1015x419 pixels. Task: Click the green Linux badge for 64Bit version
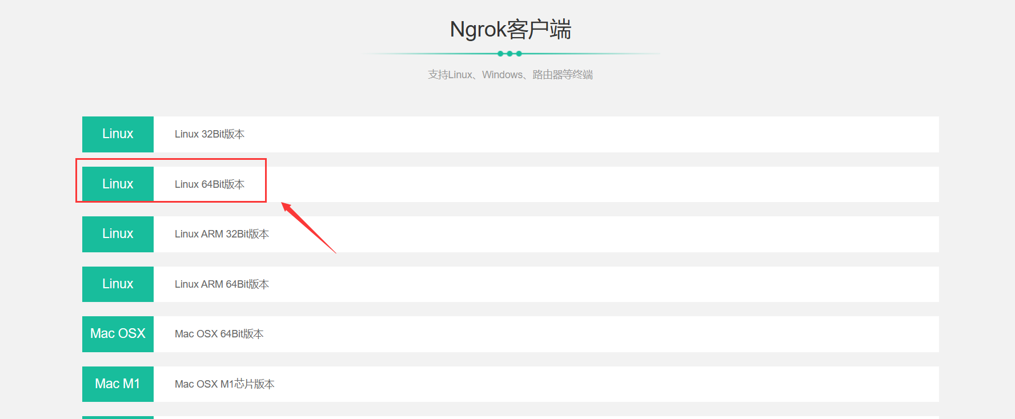[x=118, y=184]
